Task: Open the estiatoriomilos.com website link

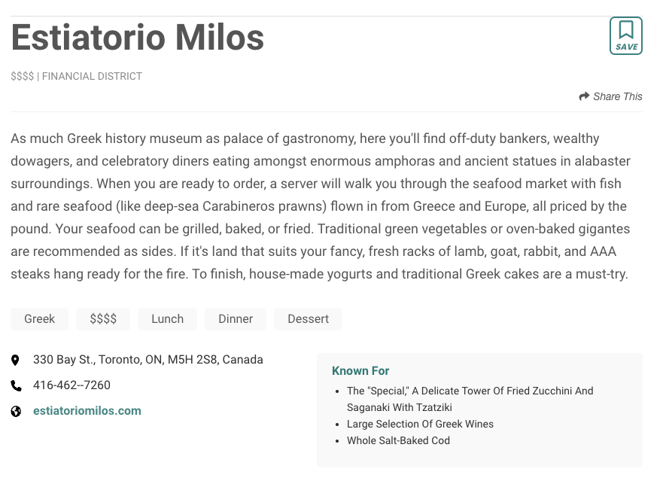Action: click(87, 411)
